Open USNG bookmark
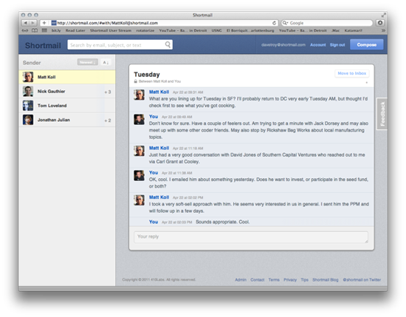The height and width of the screenshot is (317, 406). pos(216,30)
